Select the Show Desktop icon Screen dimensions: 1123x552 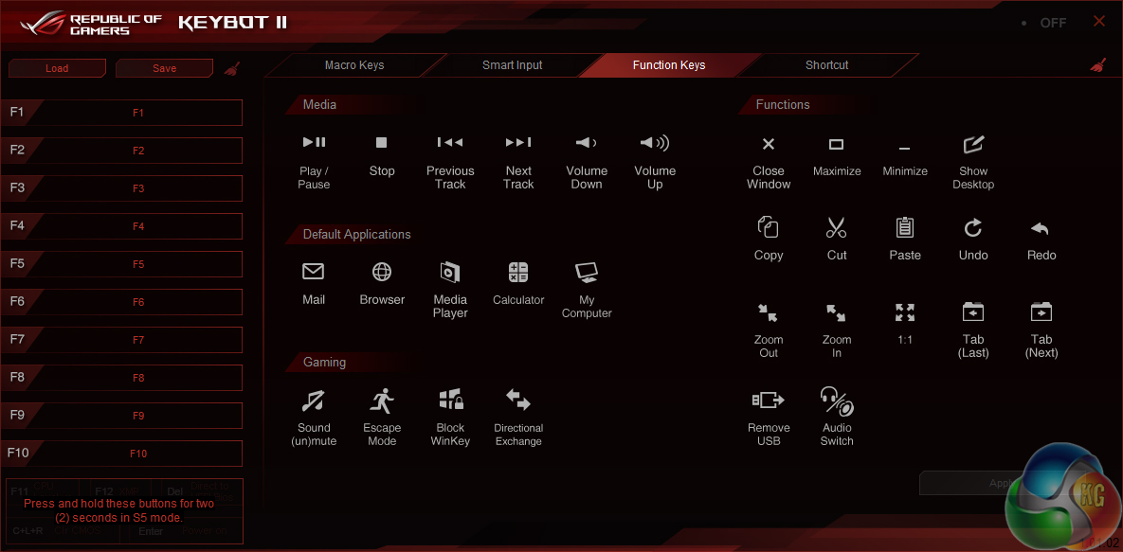(x=973, y=144)
